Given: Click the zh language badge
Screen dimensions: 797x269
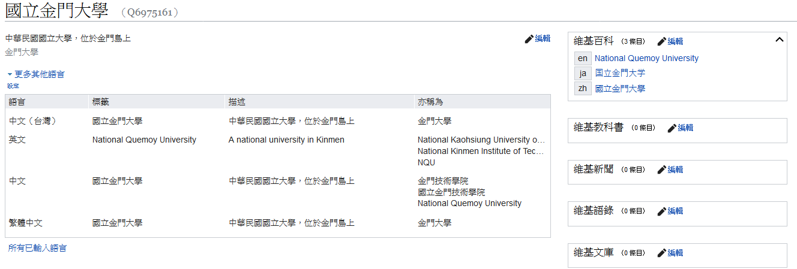Looking at the screenshot, I should point(583,89).
